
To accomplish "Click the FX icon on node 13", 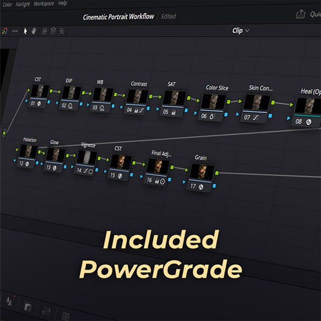I will tap(55, 168).
